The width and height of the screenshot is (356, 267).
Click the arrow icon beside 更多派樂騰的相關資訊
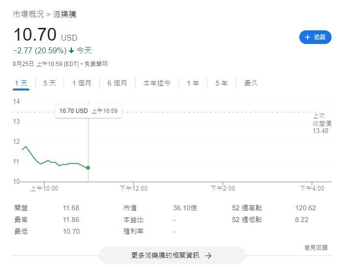coord(208,255)
